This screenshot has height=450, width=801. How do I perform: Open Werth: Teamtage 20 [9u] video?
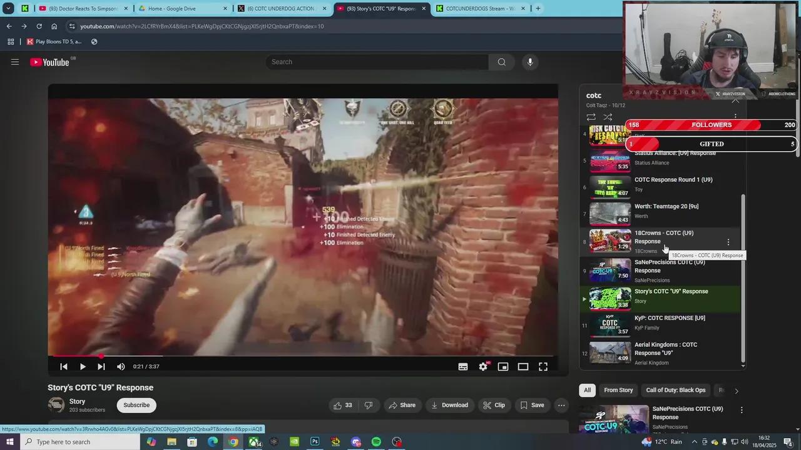pos(666,206)
